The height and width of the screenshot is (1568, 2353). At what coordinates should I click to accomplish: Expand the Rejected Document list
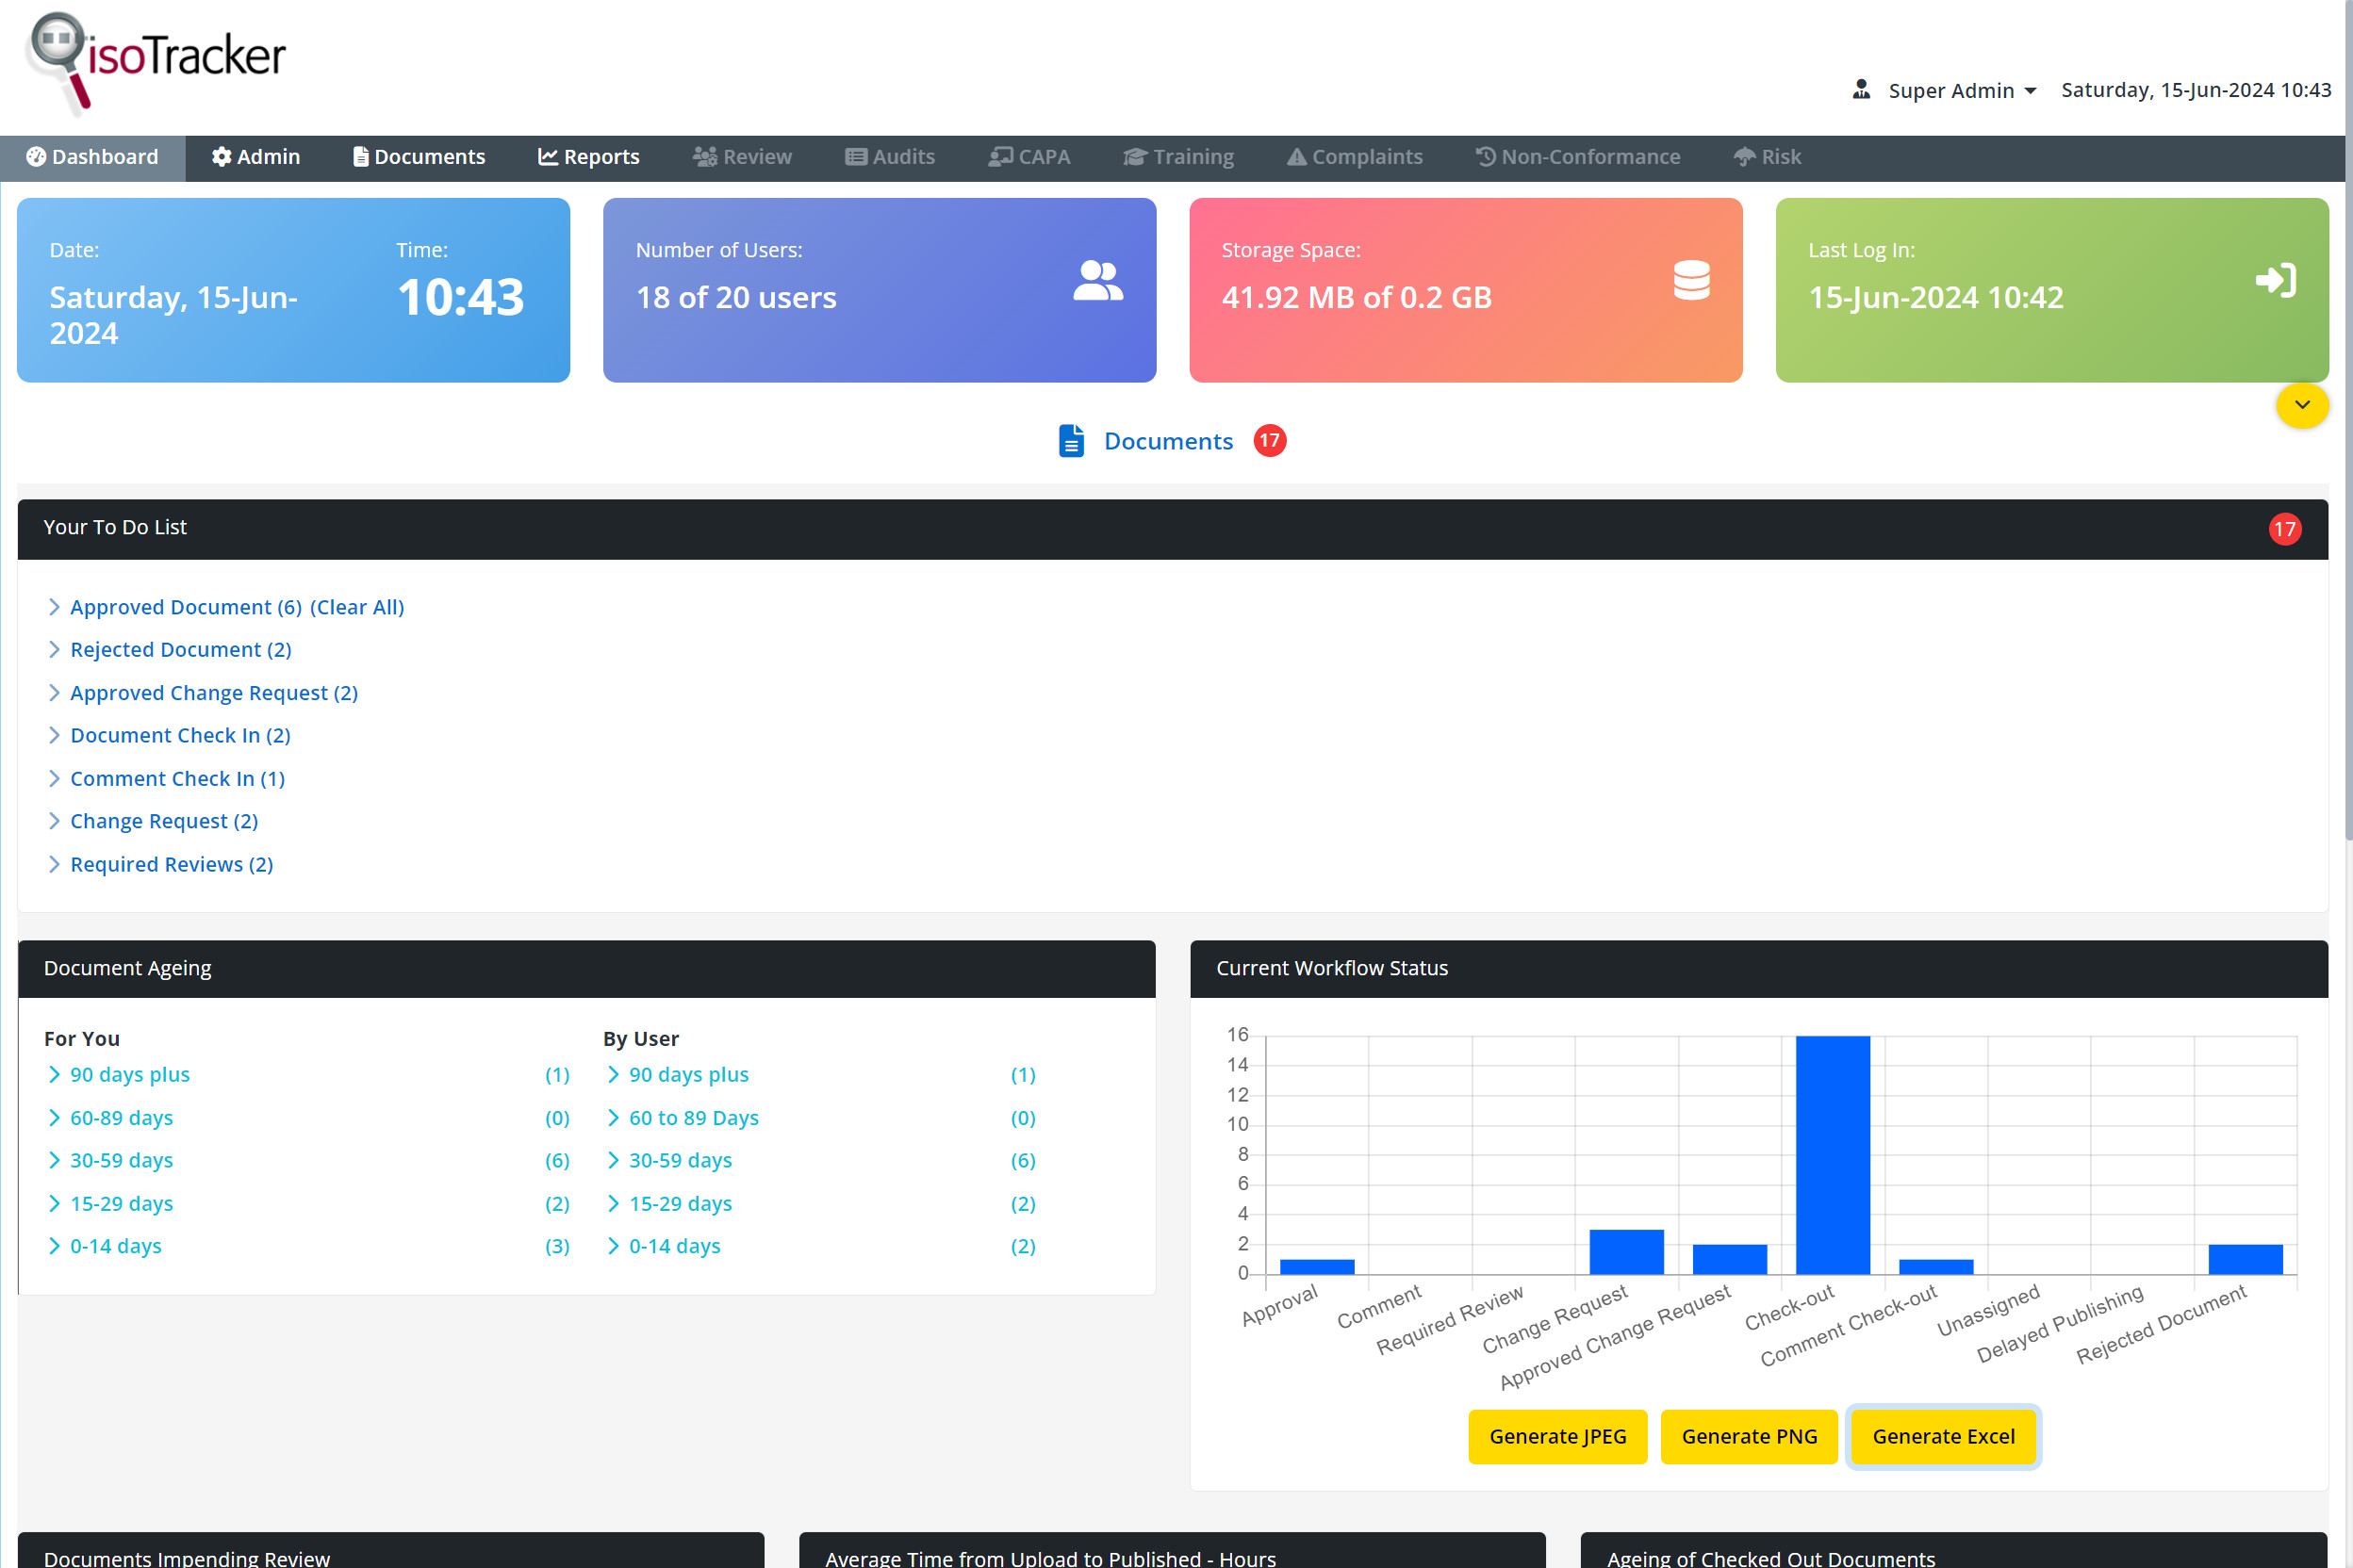click(x=179, y=649)
